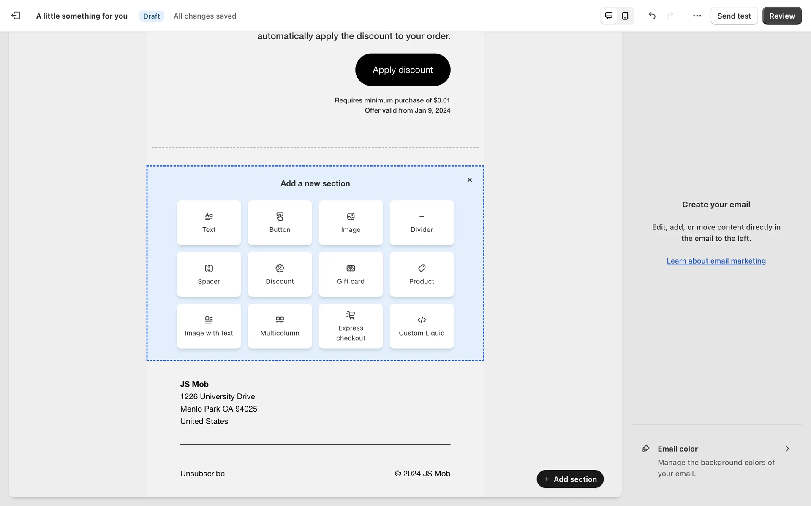Insert a Product section

pos(422,275)
